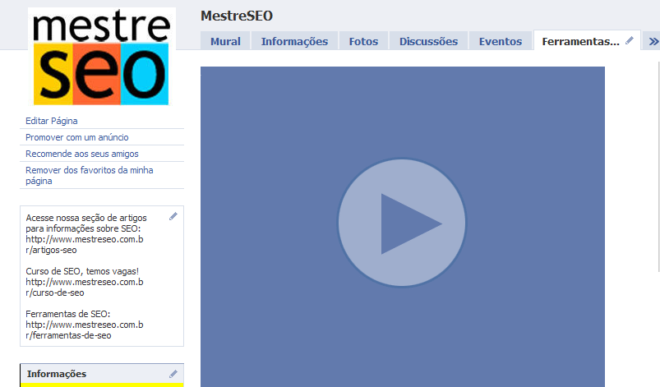This screenshot has width=660, height=387.
Task: View the Eventos tab
Action: coord(500,41)
